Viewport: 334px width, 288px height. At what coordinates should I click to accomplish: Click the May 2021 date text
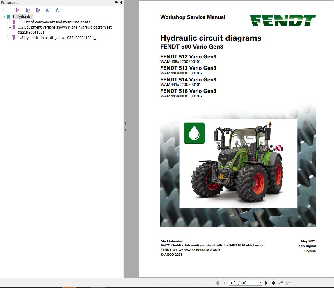tap(308, 241)
